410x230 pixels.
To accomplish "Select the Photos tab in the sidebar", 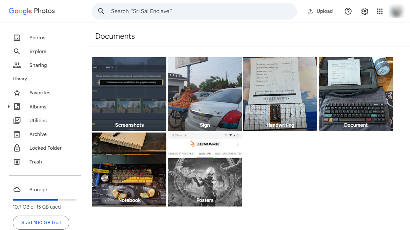I will tap(37, 37).
